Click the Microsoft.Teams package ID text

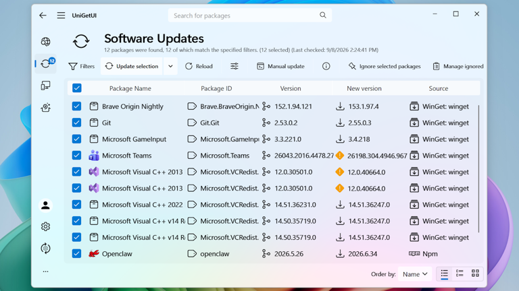pyautogui.click(x=225, y=156)
